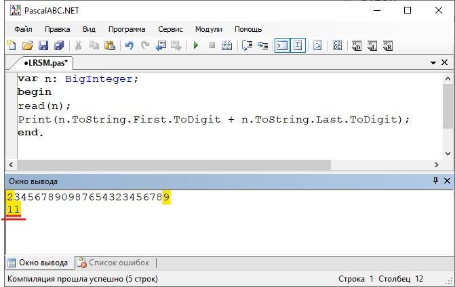Click the output result 11
Screen dimensions: 455x287
point(14,209)
